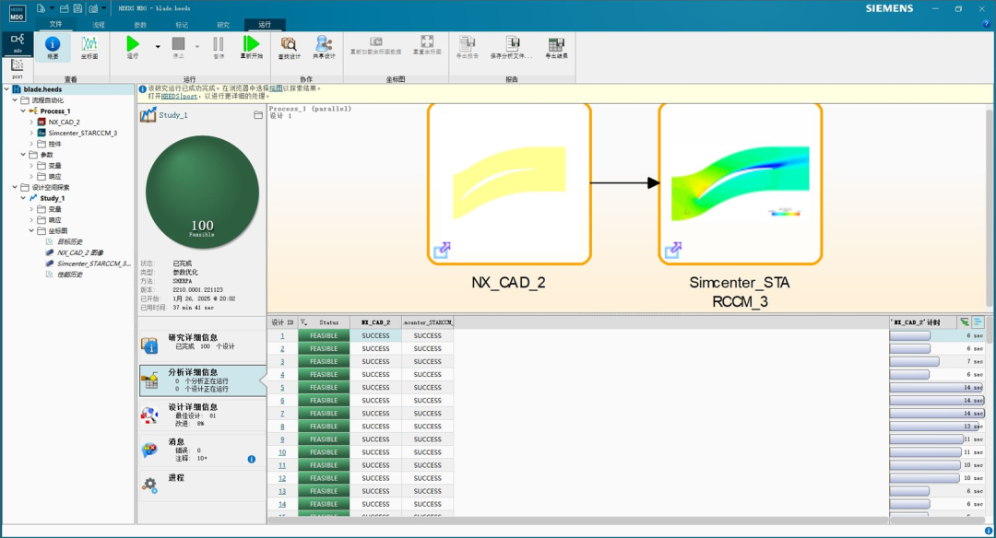
Task: Collapse the Process_1 tree node
Action: (23, 111)
